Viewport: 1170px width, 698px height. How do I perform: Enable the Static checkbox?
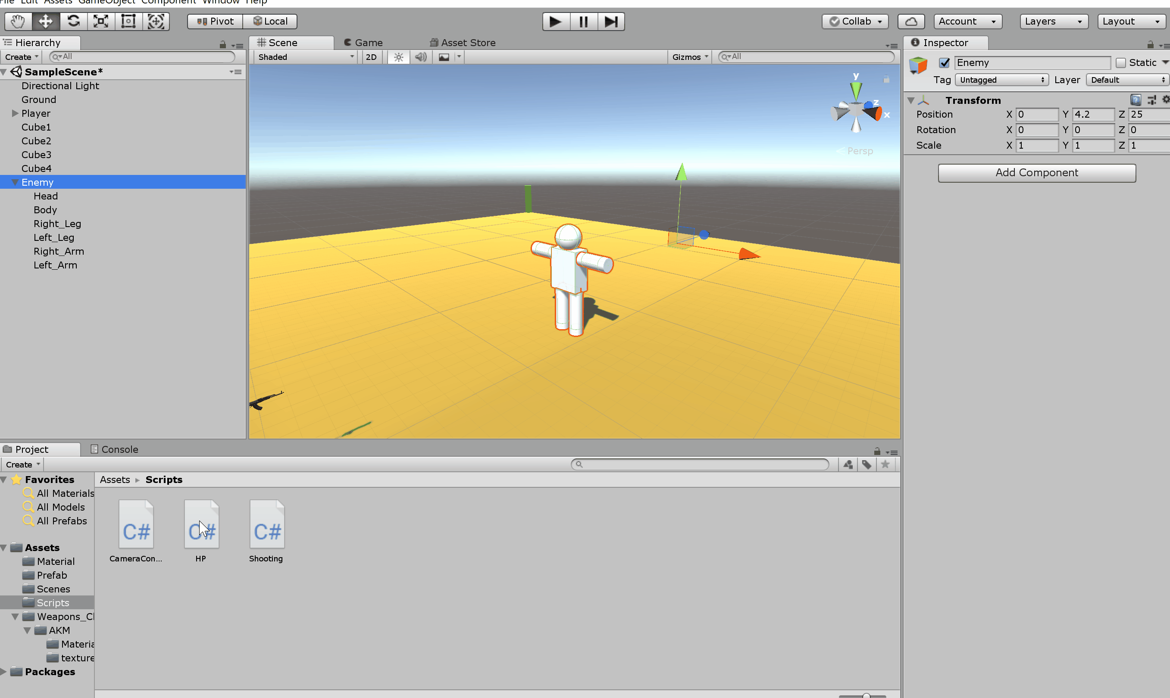(1120, 62)
